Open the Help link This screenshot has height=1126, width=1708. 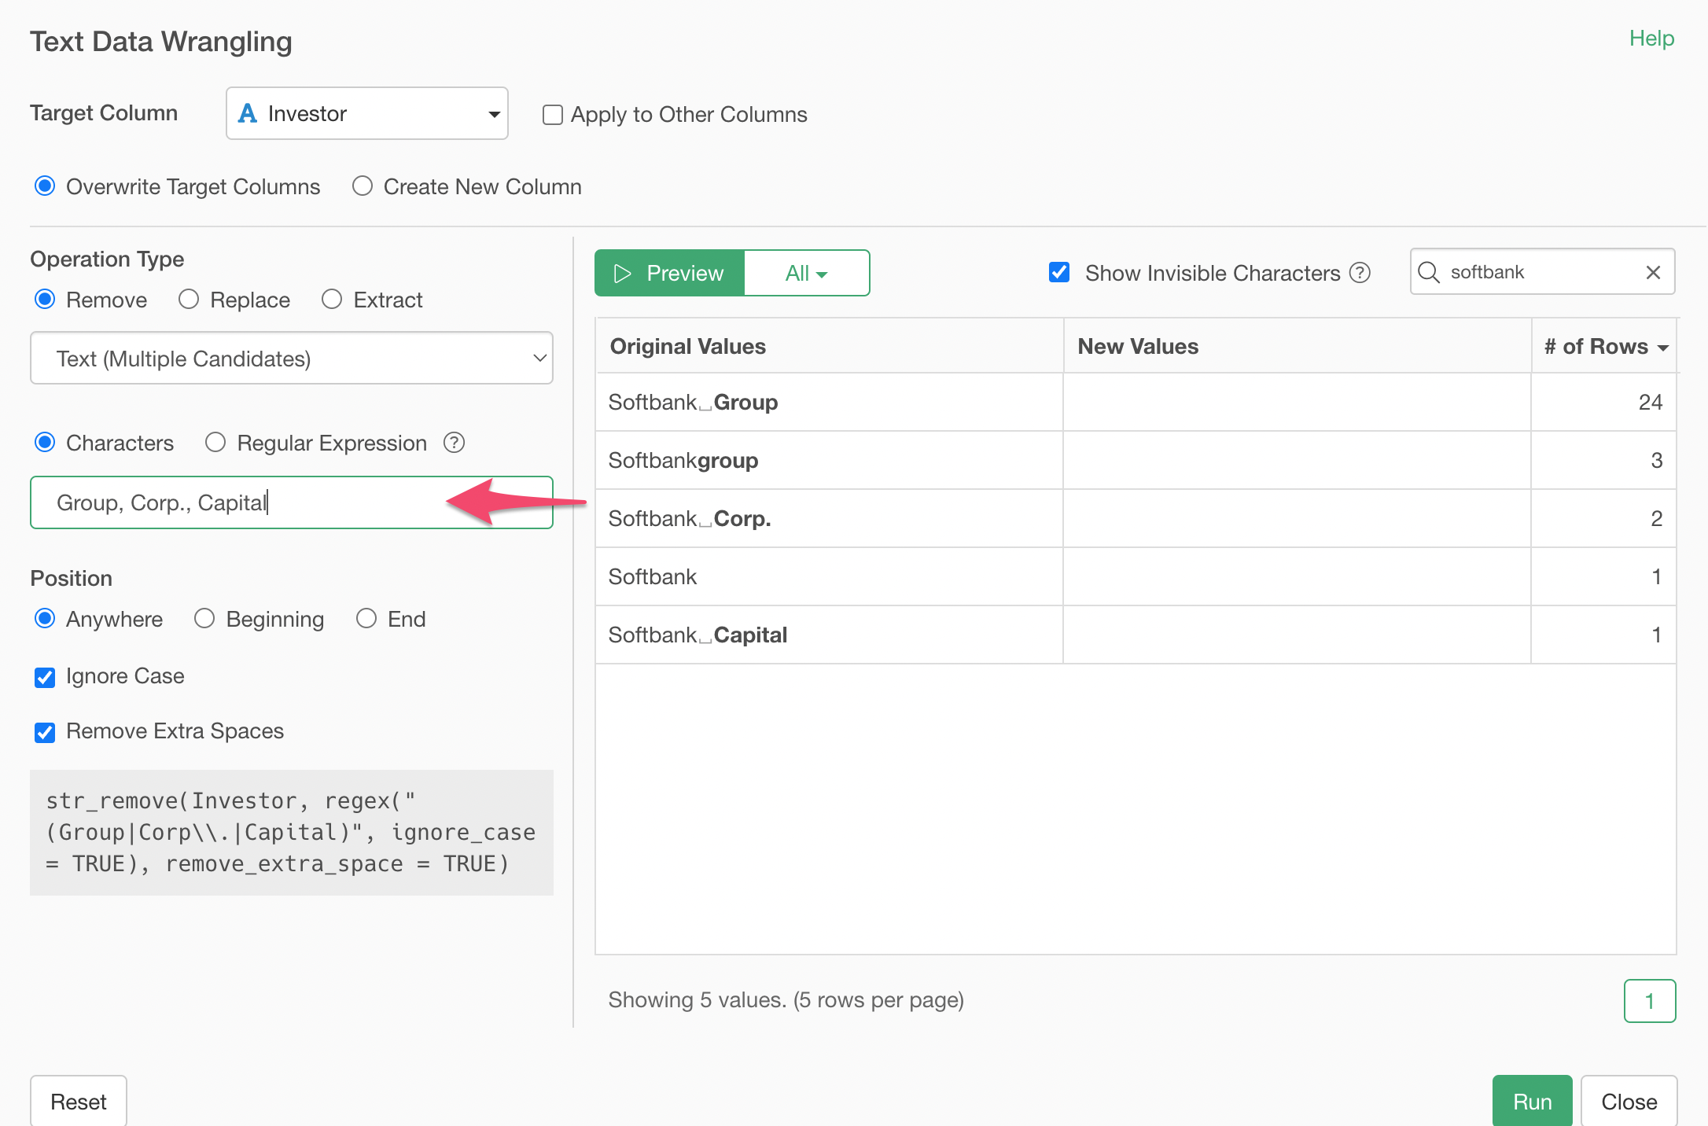coord(1651,38)
